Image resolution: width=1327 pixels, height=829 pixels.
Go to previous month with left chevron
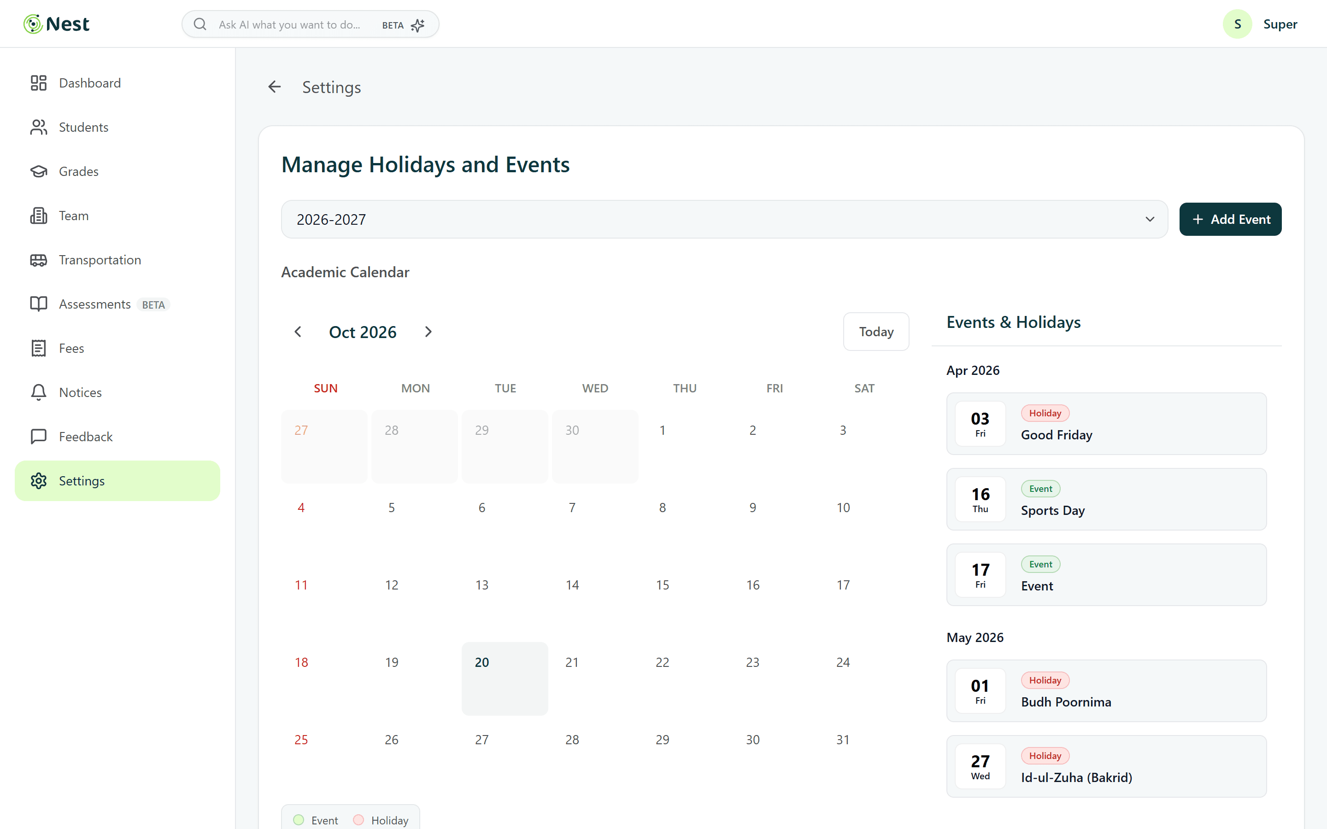pyautogui.click(x=298, y=332)
